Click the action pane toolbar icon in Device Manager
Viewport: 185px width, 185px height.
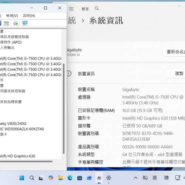point(6,23)
